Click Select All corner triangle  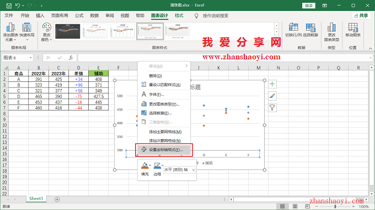[6, 68]
